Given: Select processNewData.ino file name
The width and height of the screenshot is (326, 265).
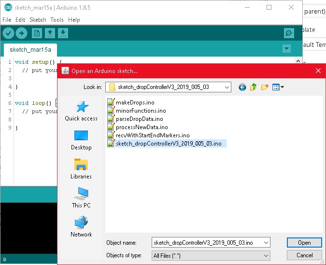Looking at the screenshot, I should 142,127.
